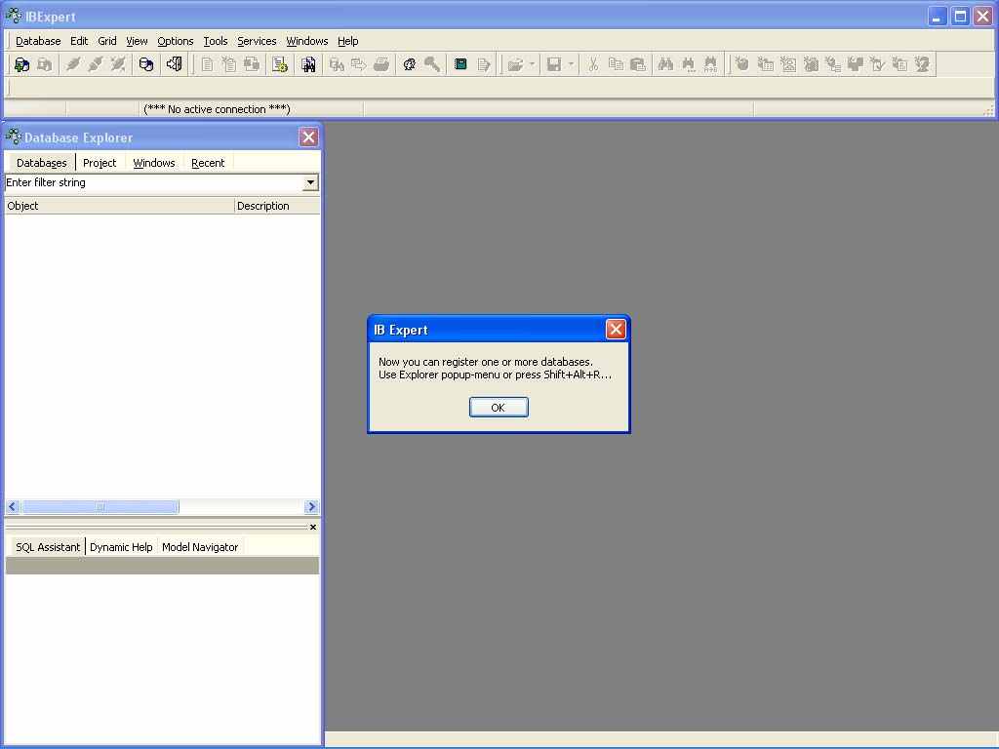Screen dimensions: 999x749
Task: Click the New Role toolbar icon
Action: (922, 64)
